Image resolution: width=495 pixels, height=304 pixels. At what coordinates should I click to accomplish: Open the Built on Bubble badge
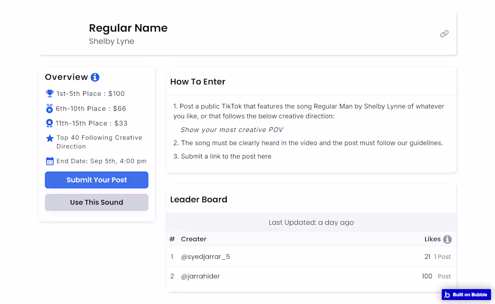[469, 295]
